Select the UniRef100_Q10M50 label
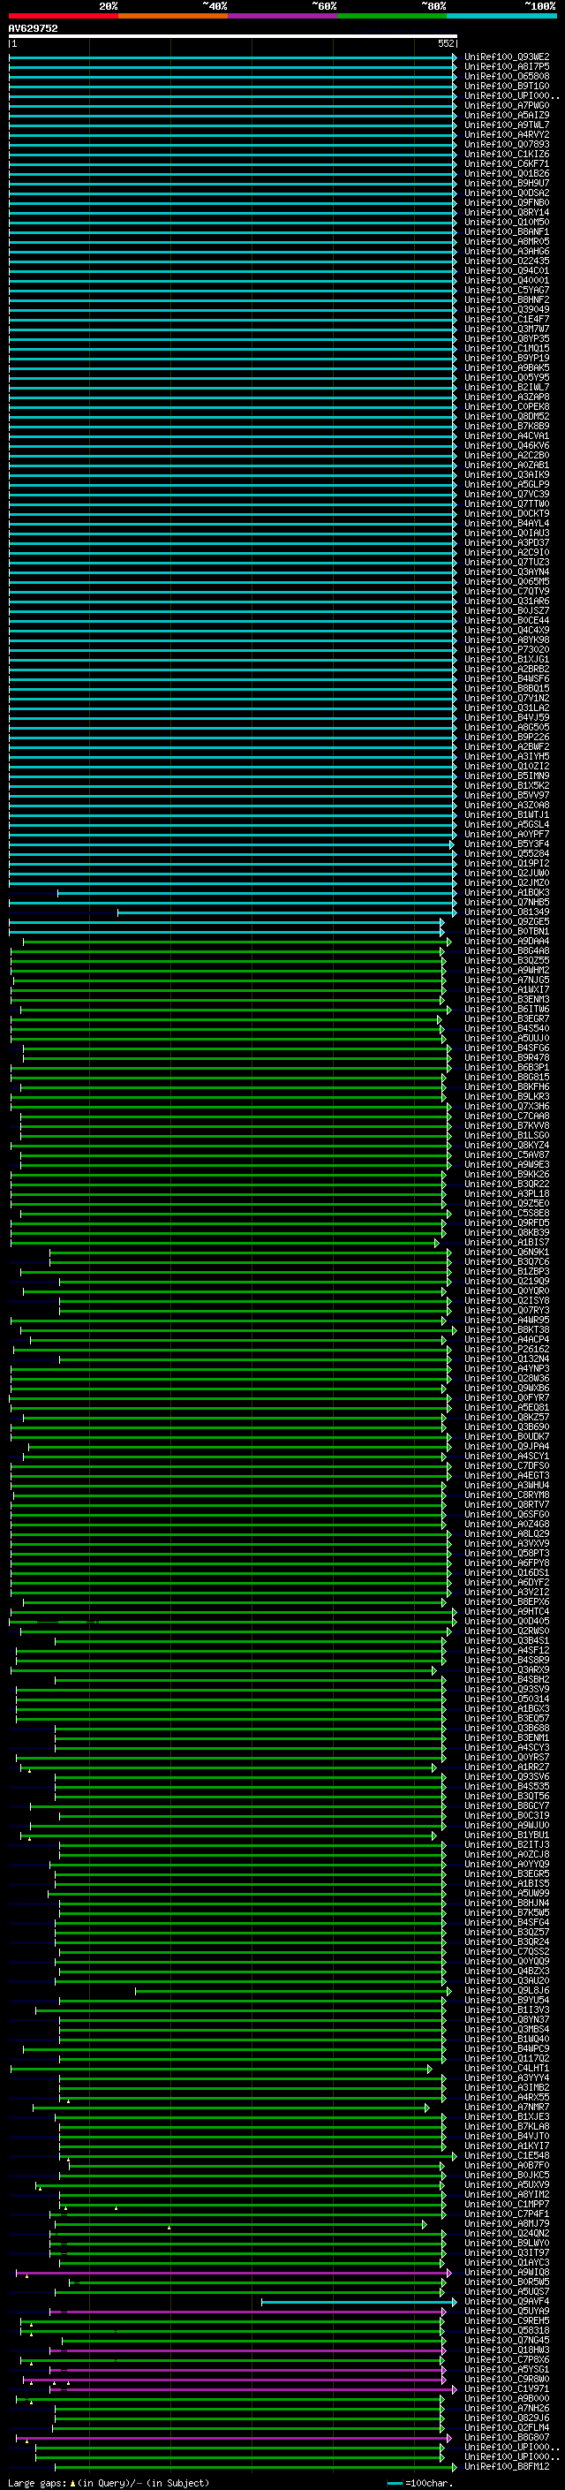The width and height of the screenshot is (565, 2490). click(x=507, y=223)
